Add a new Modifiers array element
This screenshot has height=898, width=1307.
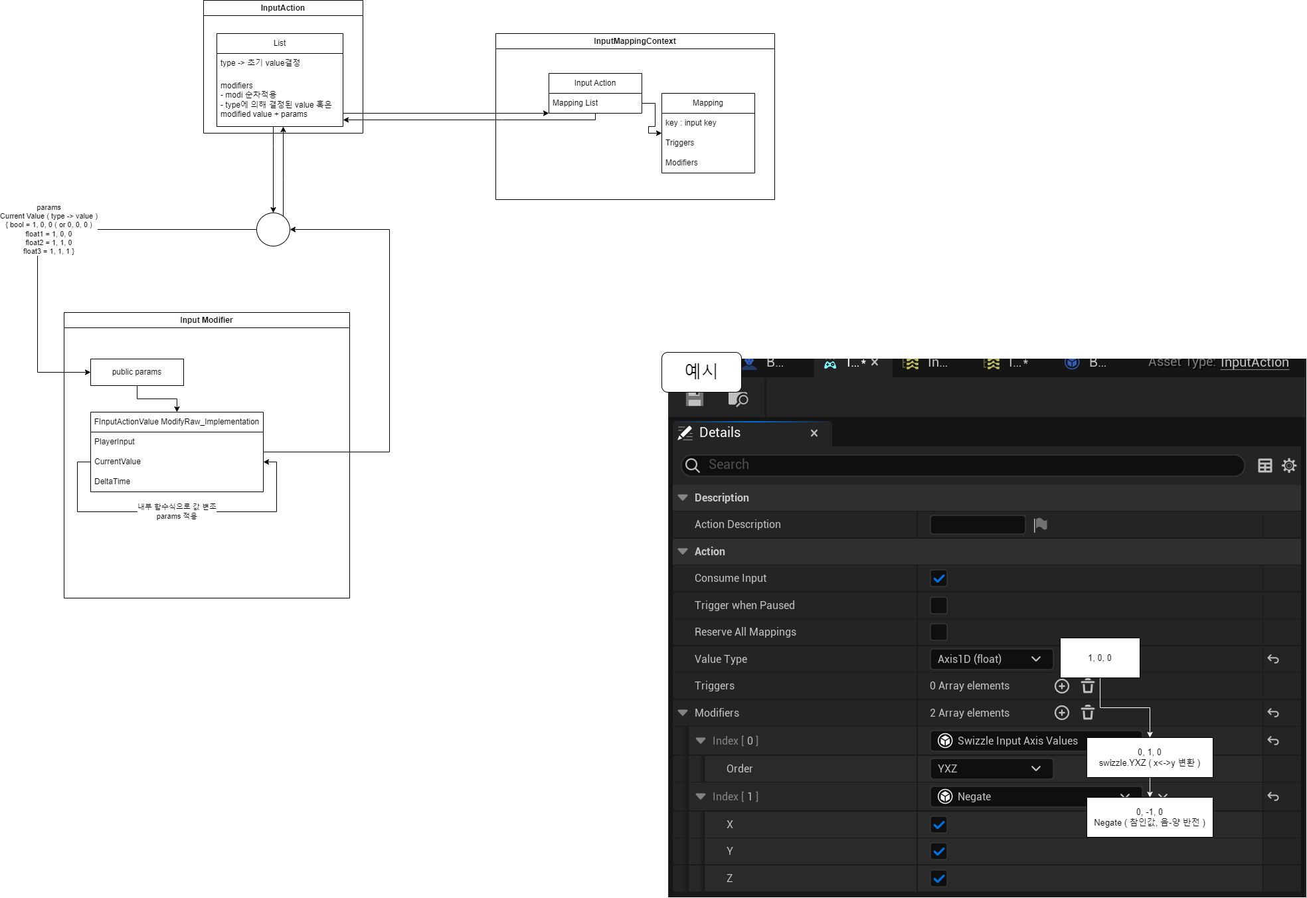point(1062,713)
